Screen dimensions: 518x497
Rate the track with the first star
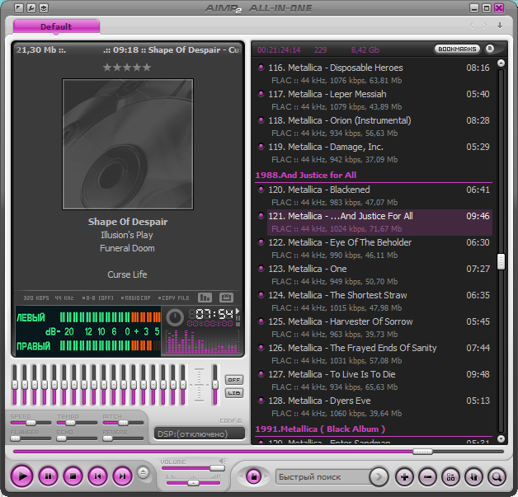tap(107, 68)
